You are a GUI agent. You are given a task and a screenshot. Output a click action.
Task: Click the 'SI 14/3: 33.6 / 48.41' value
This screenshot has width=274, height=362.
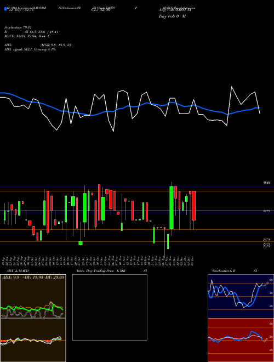[42, 32]
